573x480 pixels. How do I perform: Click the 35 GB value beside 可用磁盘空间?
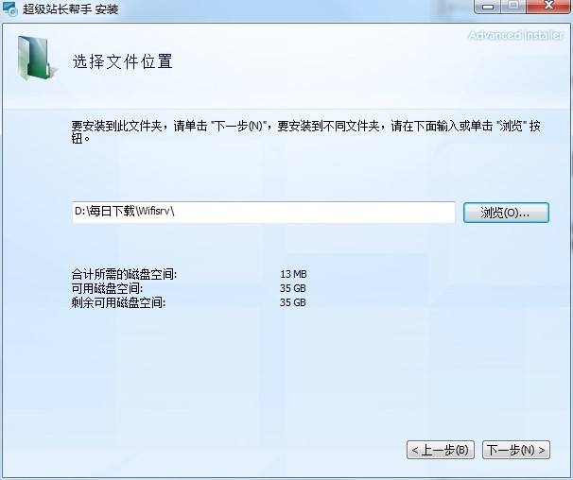click(x=293, y=288)
